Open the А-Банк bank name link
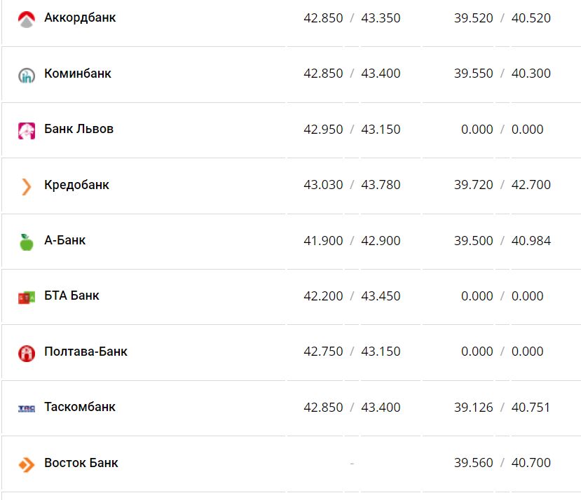This screenshot has height=500, width=581. coord(64,240)
